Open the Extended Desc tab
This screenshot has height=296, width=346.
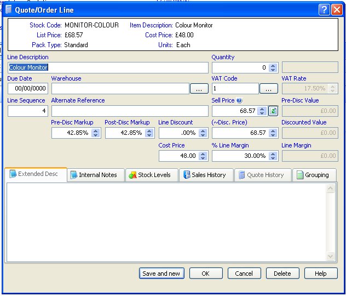pyautogui.click(x=36, y=174)
